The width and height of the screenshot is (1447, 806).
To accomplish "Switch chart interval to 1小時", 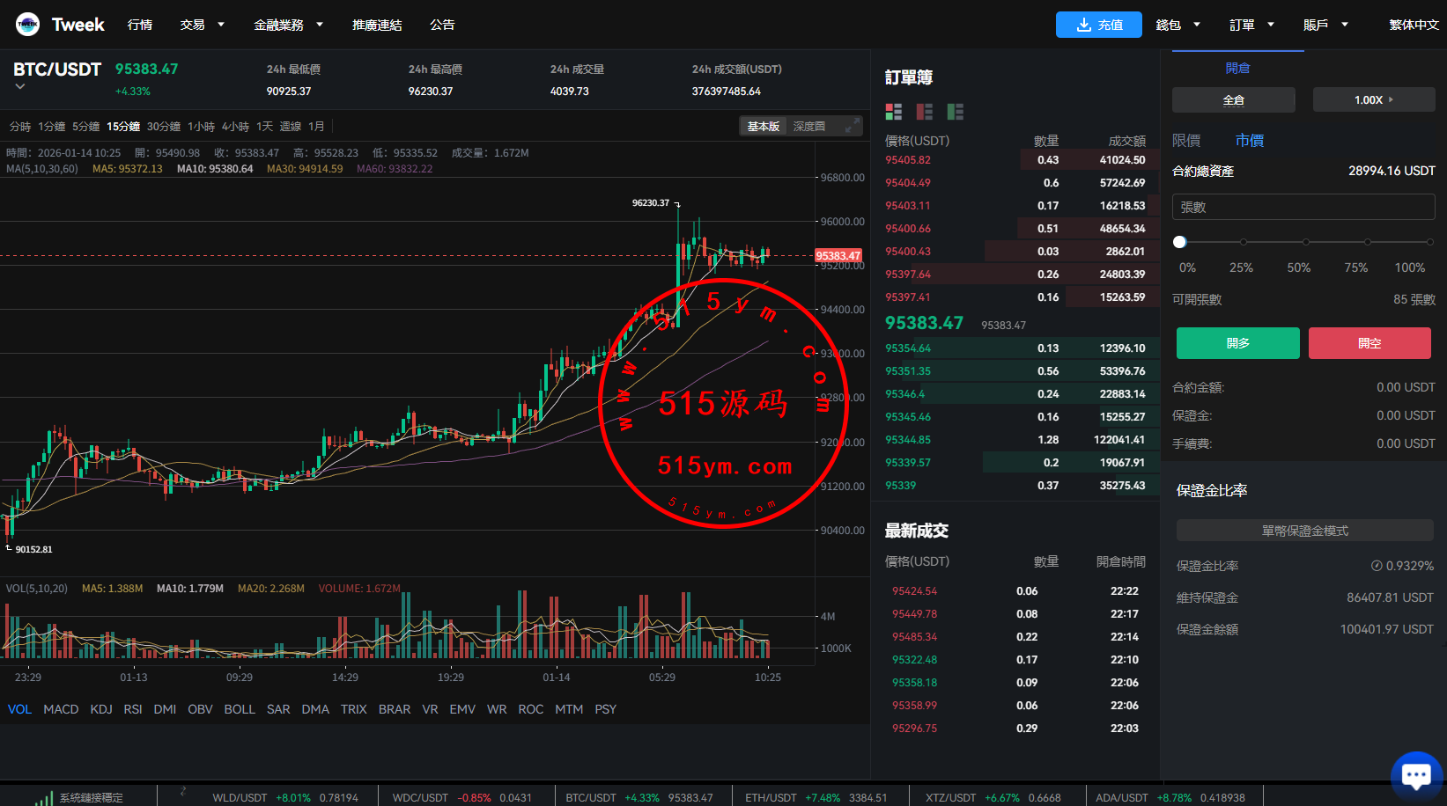I will click(x=201, y=127).
